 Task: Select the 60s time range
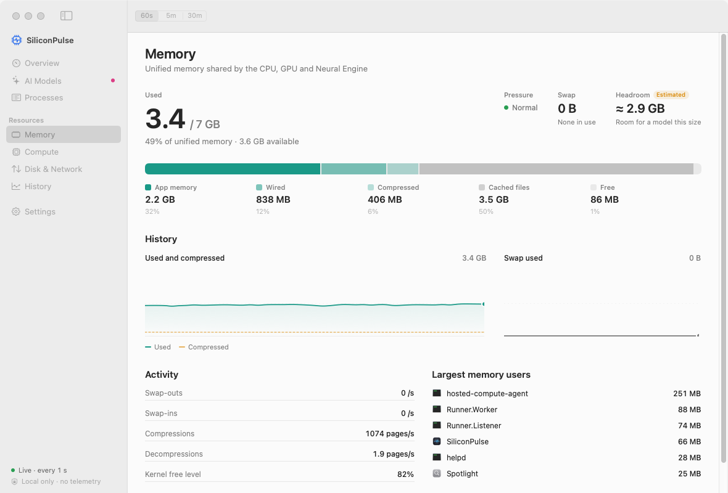tap(147, 16)
